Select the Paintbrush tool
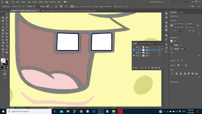202x114 pixels. (3, 27)
